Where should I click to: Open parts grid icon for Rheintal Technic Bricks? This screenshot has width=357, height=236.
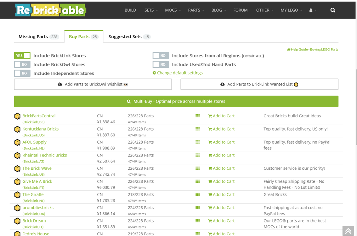tap(197, 155)
